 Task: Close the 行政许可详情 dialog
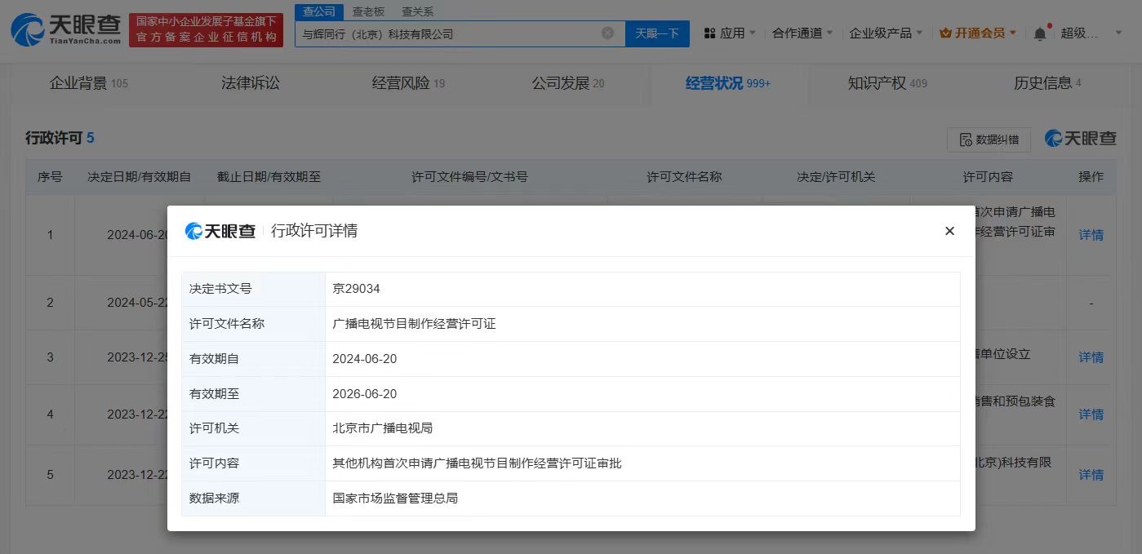[949, 231]
